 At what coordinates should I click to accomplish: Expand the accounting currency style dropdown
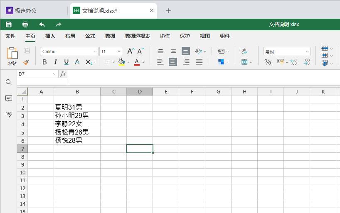(287, 62)
